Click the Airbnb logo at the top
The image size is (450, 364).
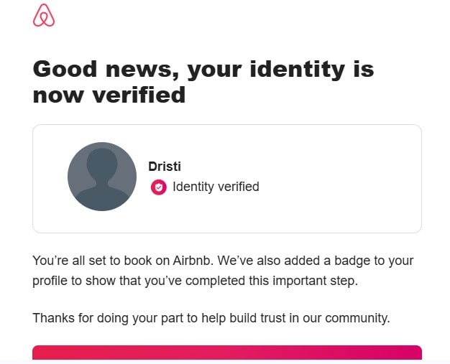tap(44, 15)
